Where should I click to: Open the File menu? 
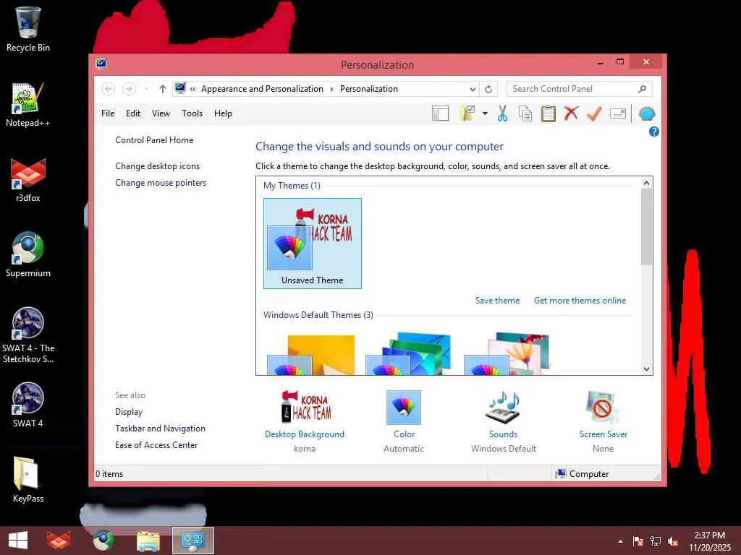(108, 113)
